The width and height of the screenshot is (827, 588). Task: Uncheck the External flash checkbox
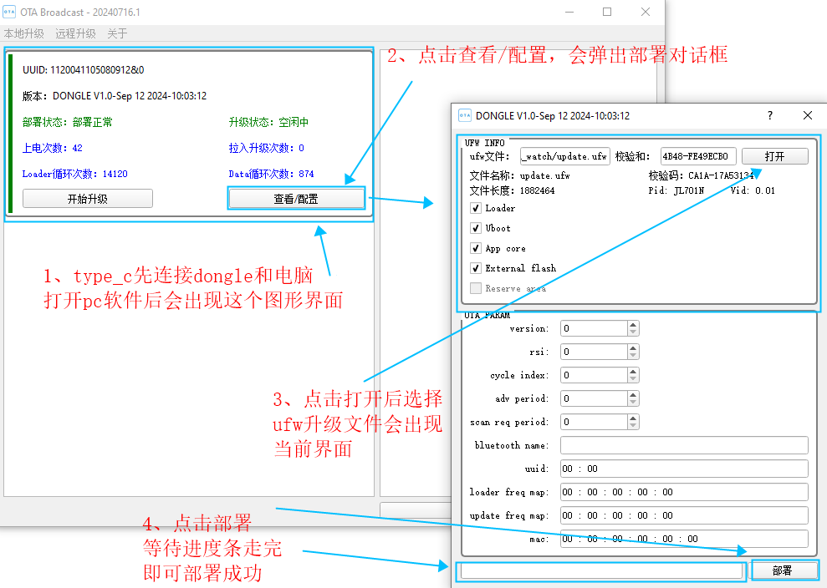click(476, 268)
